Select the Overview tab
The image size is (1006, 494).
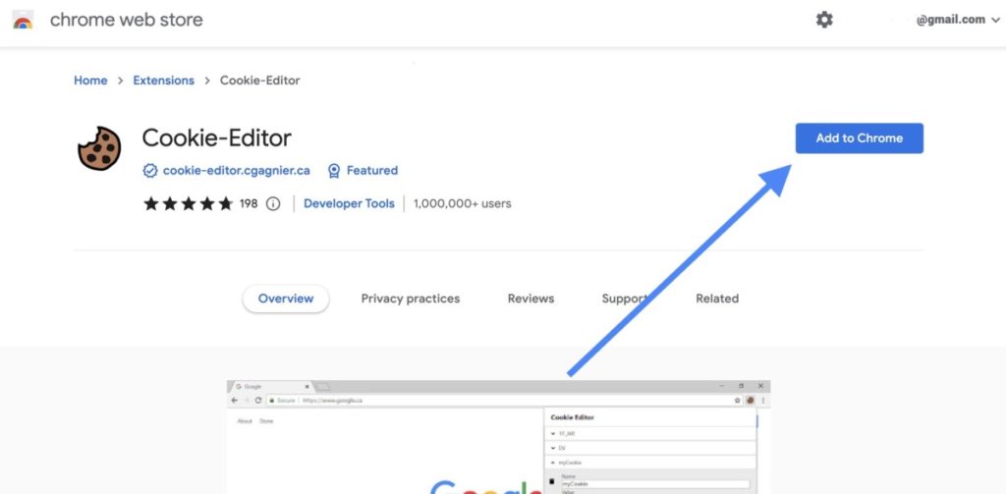286,299
